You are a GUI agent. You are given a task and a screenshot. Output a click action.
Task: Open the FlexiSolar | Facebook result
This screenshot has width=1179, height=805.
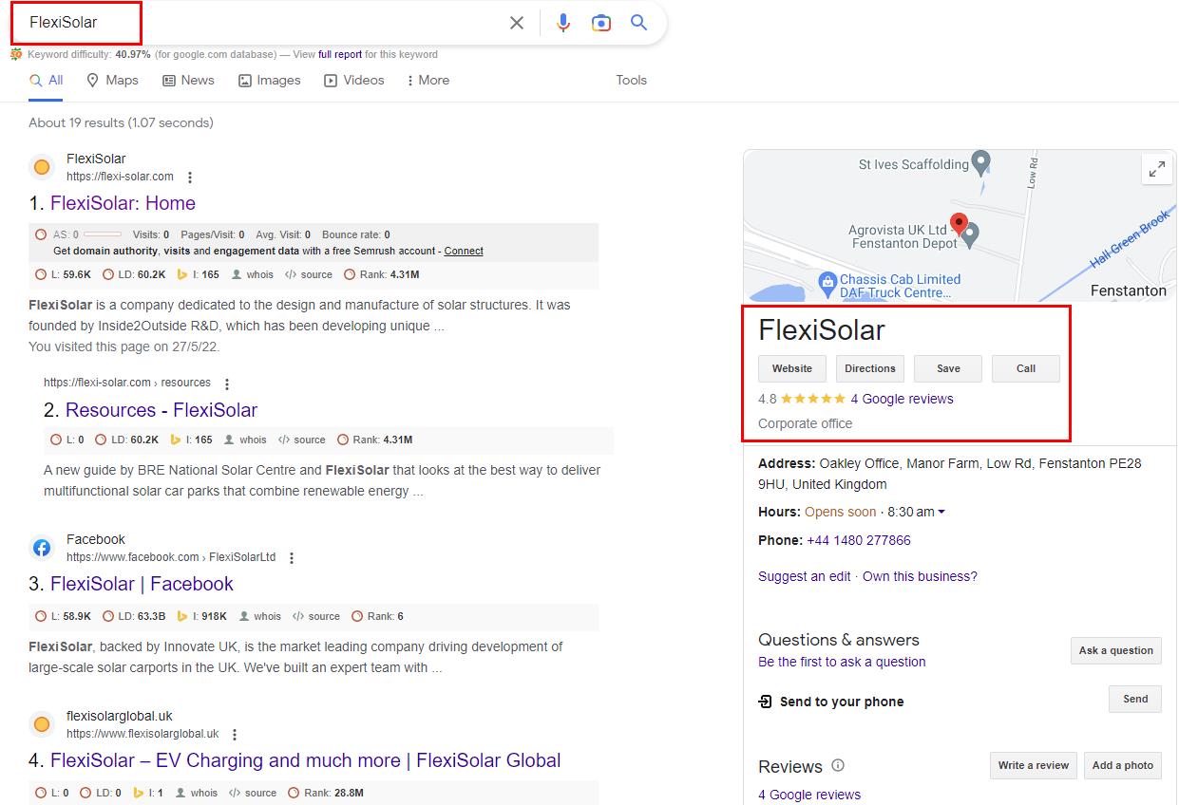pyautogui.click(x=142, y=584)
